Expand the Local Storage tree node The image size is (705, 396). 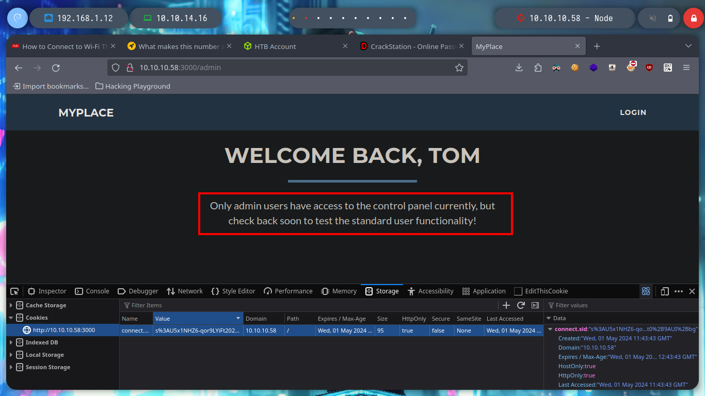tap(11, 355)
